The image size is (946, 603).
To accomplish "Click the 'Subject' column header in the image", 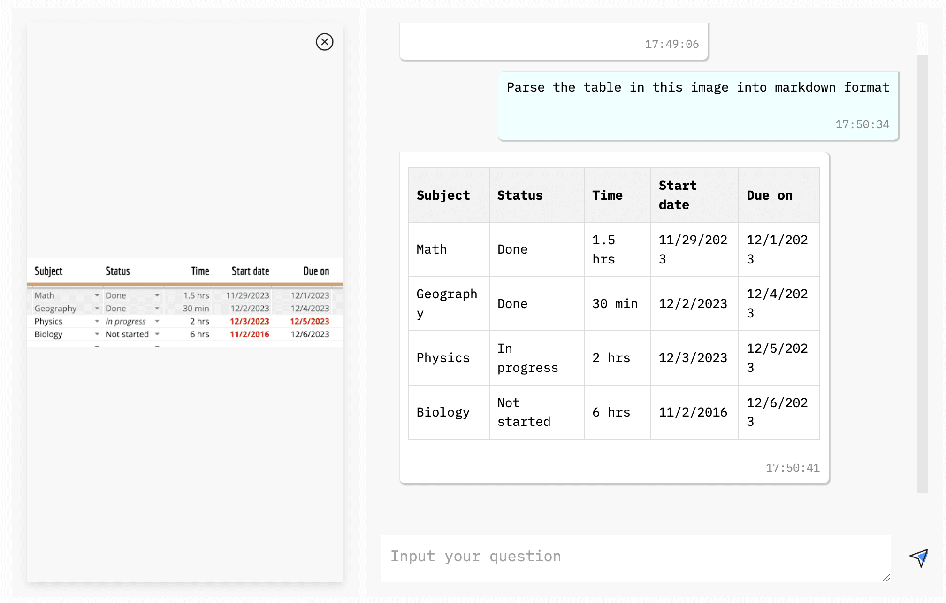I will [x=48, y=271].
